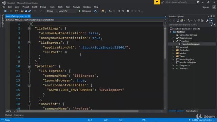Click the editor split window handle
The height and width of the screenshot is (122, 217).
tap(165, 23)
